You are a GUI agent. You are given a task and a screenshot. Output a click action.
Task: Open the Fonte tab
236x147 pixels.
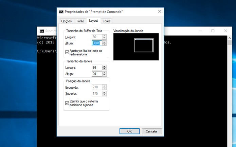point(80,21)
